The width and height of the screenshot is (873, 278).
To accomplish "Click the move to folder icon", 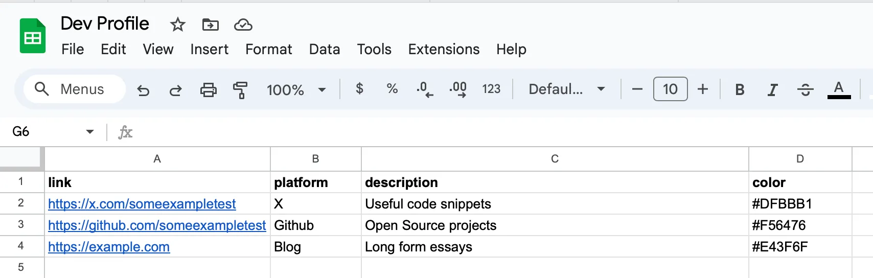I will point(210,25).
